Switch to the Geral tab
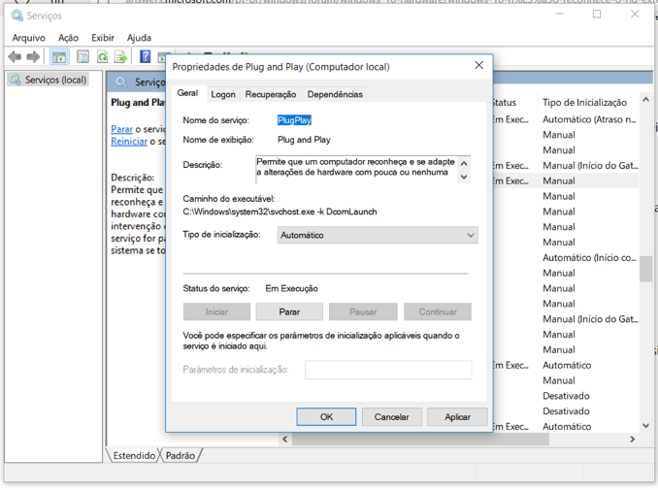This screenshot has height=490, width=658. click(187, 93)
